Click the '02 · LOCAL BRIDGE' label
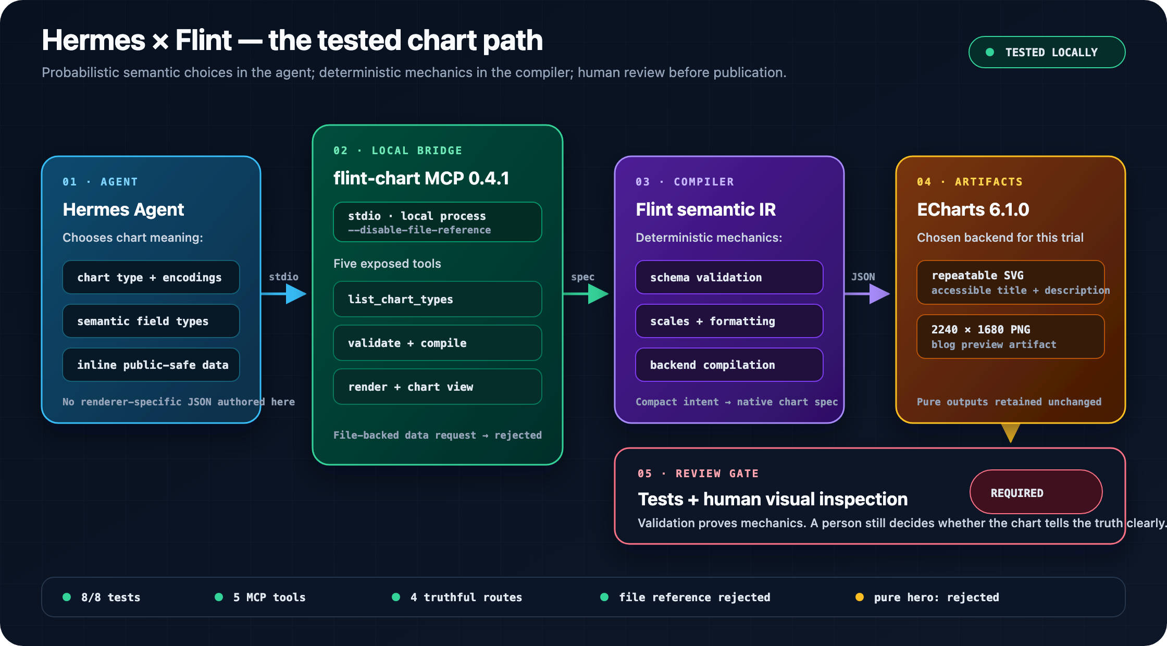Viewport: 1167px width, 646px height. [x=398, y=151]
